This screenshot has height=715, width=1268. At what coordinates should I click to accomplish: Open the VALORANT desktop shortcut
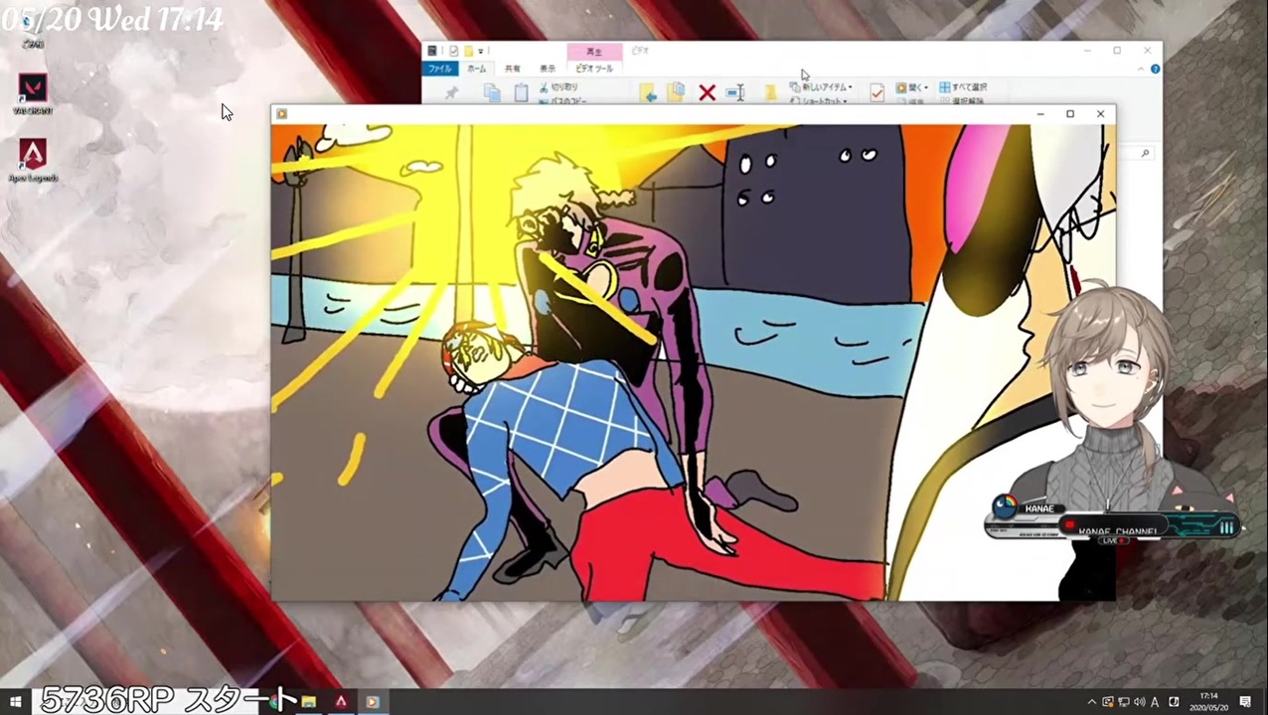[33, 93]
